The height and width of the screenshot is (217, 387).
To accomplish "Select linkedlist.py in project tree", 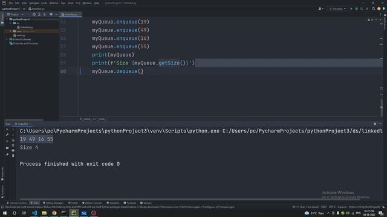I will pos(25,27).
